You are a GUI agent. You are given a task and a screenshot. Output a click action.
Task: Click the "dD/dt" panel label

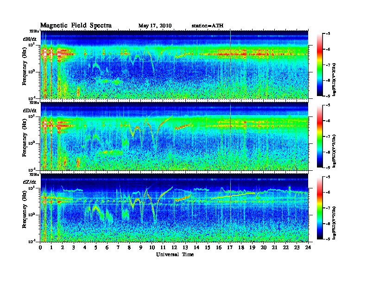click(30, 110)
